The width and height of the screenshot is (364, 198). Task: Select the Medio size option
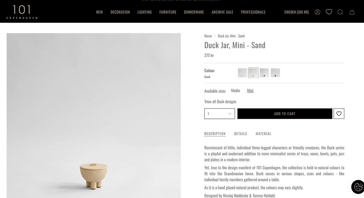(x=235, y=90)
